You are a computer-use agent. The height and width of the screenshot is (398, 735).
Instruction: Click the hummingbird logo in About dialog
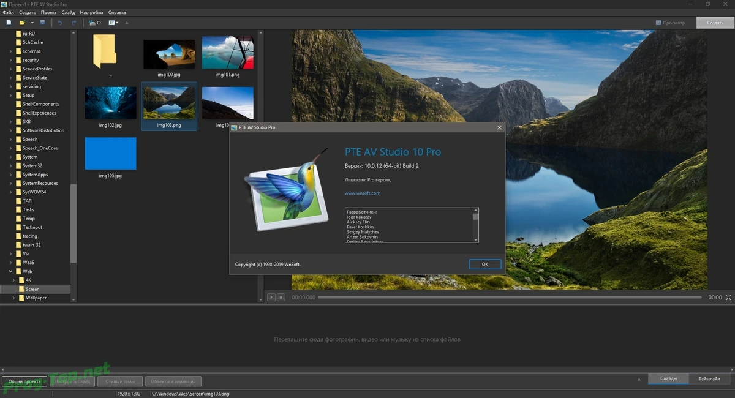287,190
